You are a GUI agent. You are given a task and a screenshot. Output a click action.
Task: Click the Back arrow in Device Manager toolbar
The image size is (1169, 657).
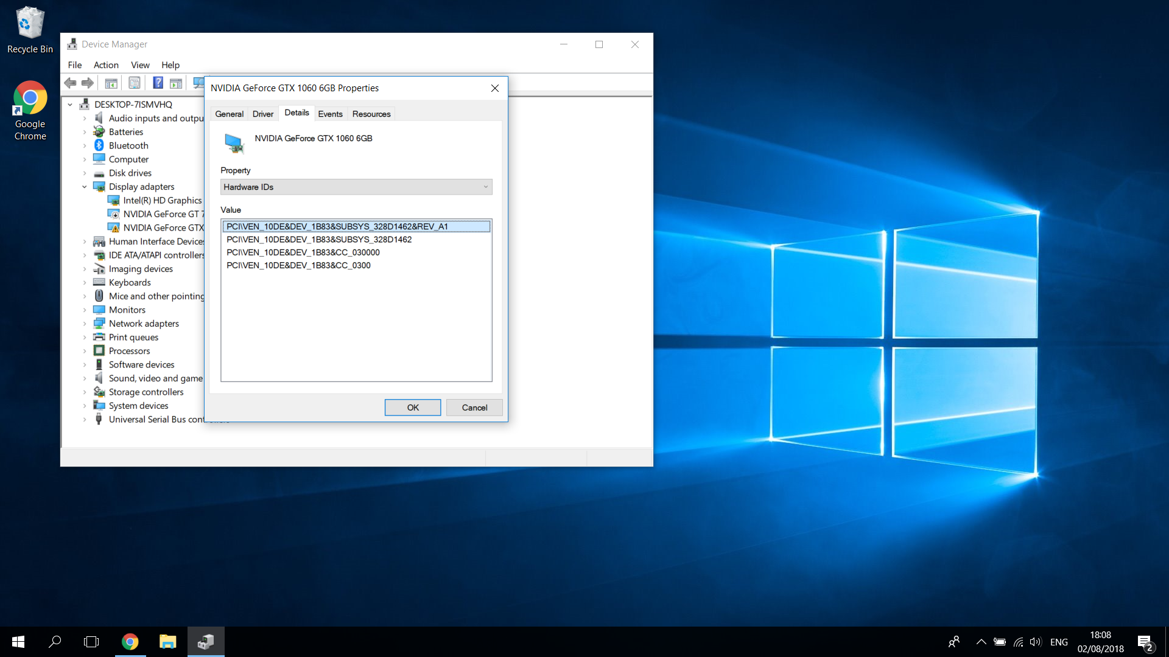71,83
